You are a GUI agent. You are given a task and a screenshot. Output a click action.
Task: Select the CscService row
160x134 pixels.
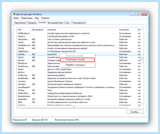(x=79, y=75)
